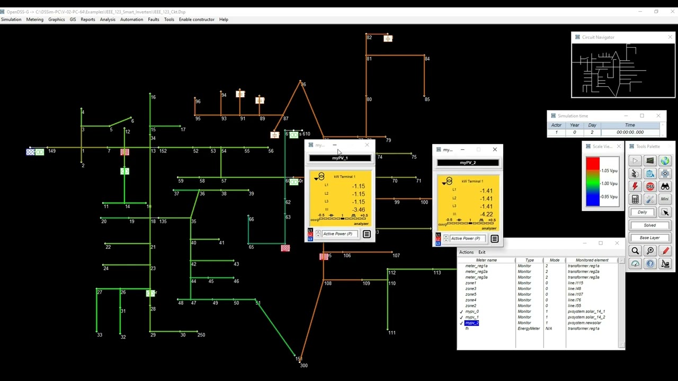Click the red band of the voltage scale
This screenshot has width=678, height=381.
[593, 164]
